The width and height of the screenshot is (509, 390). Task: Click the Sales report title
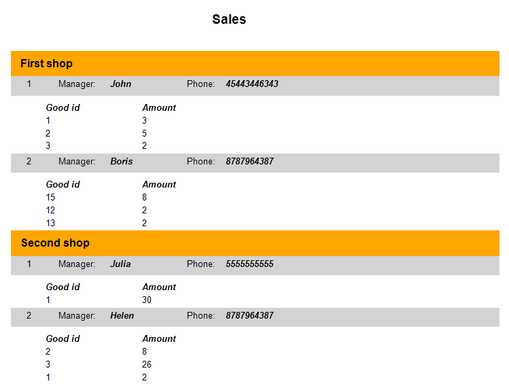click(229, 20)
